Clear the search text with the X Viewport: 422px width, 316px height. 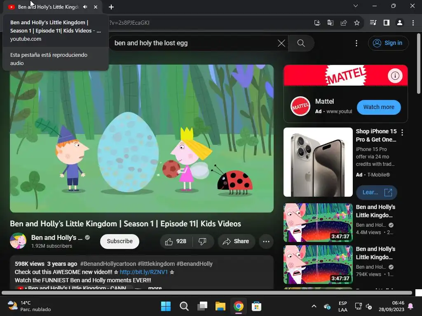pyautogui.click(x=281, y=43)
